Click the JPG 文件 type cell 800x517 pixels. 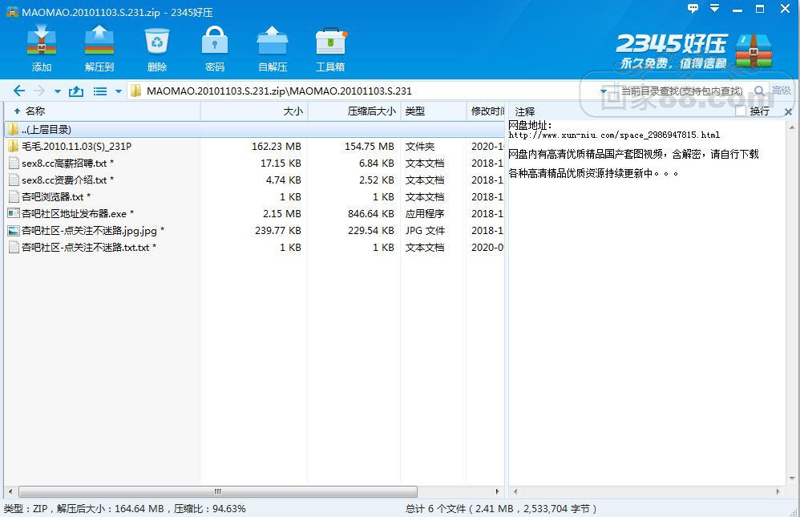click(x=425, y=231)
